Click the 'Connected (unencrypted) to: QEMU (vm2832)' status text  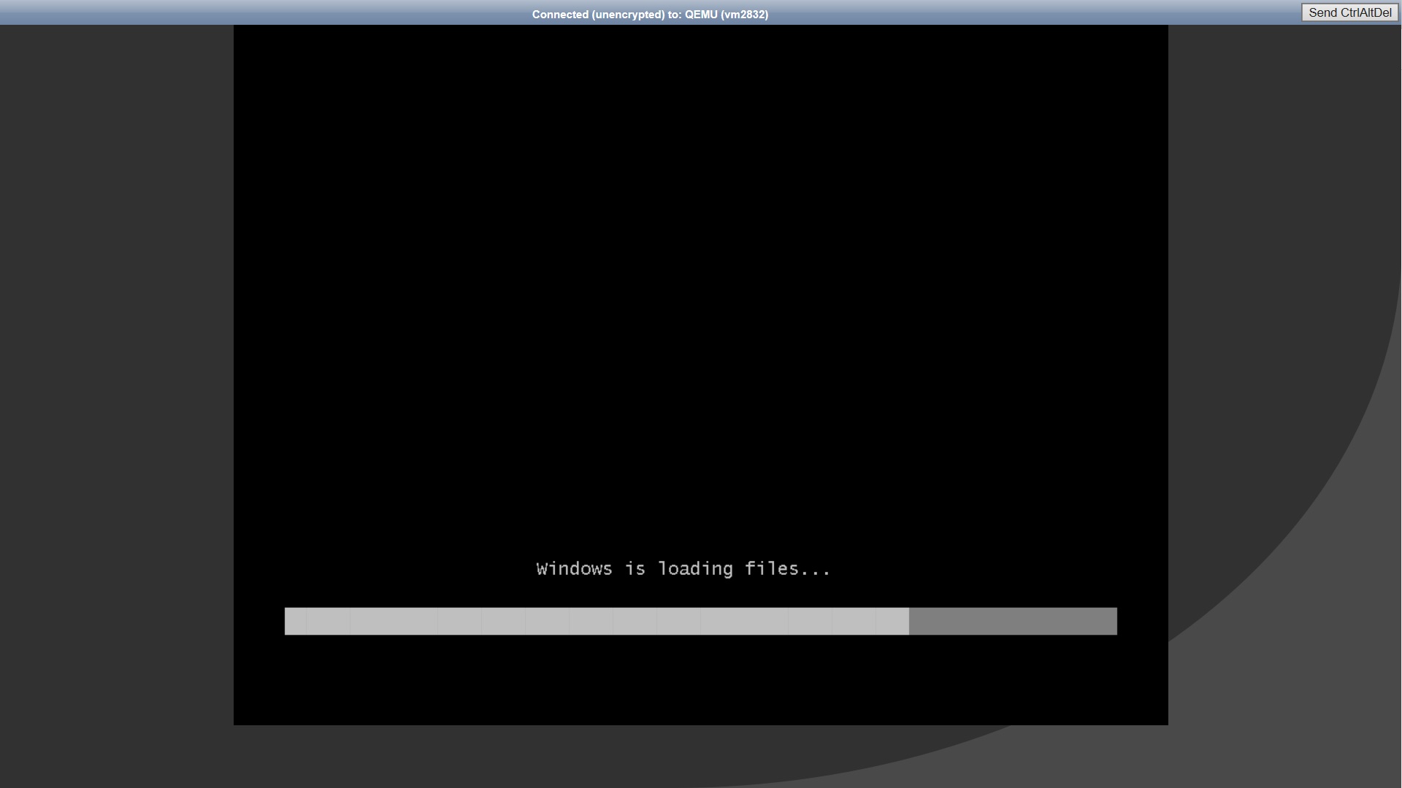pyautogui.click(x=650, y=14)
